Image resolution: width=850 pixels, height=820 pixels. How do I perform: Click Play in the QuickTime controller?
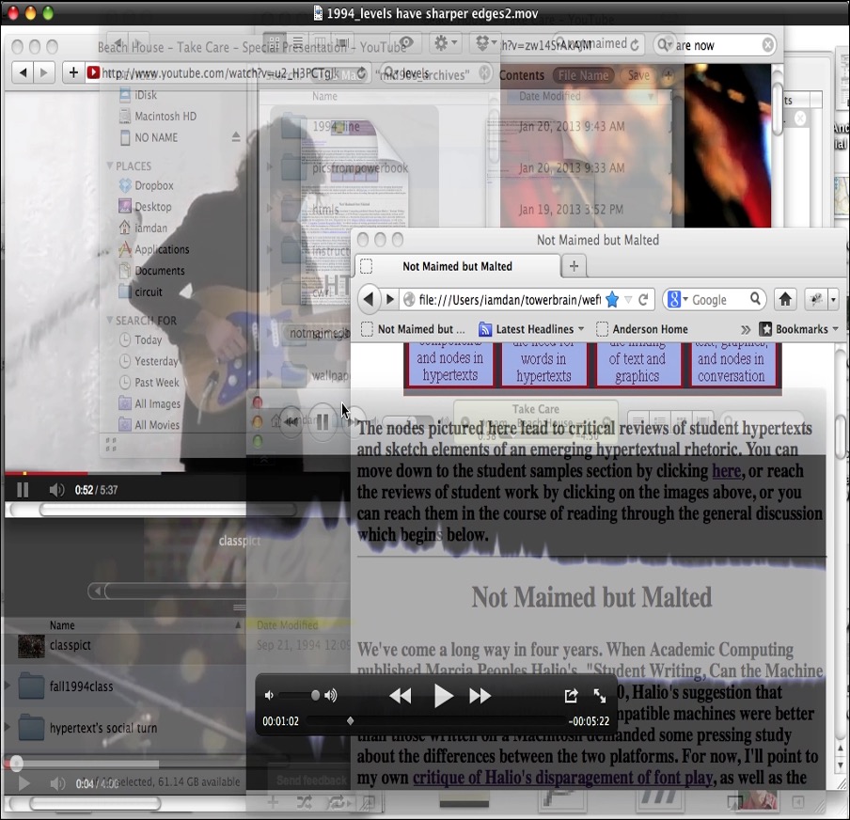point(444,695)
